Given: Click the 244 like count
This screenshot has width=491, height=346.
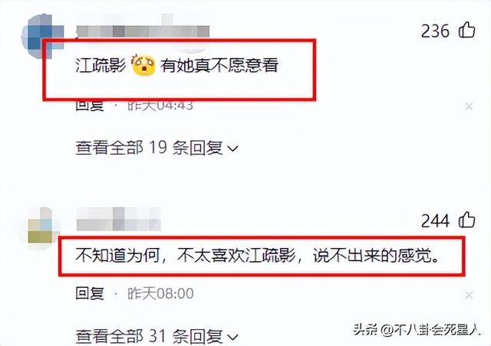Looking at the screenshot, I should 435,220.
